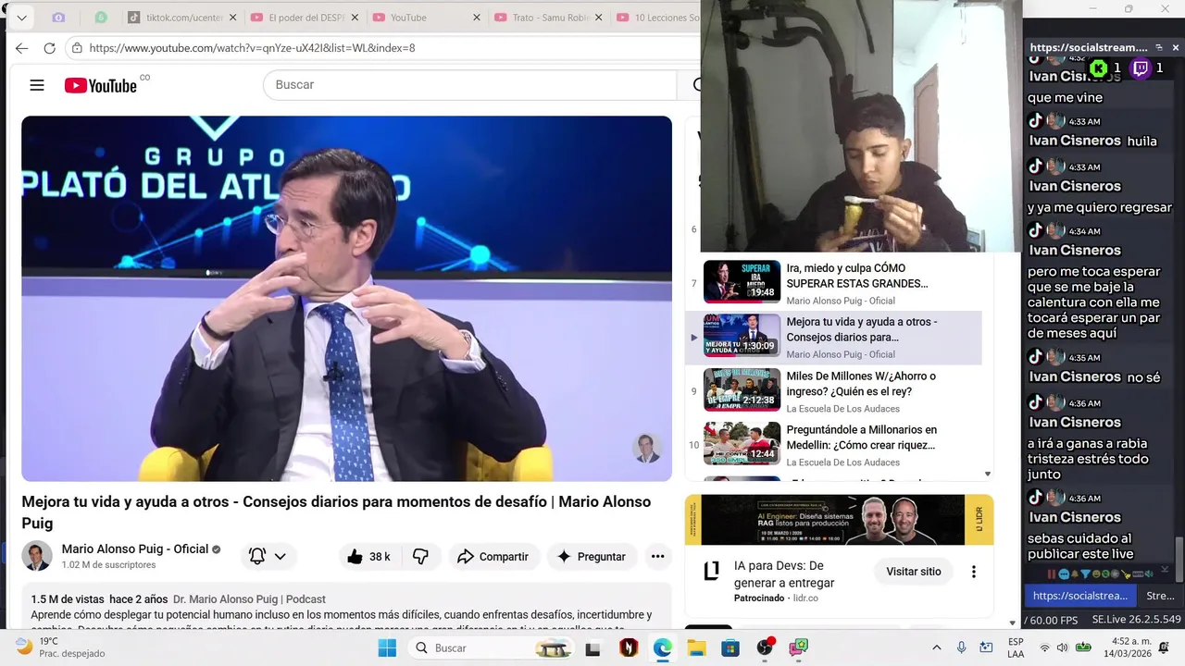
Task: Open the ad's three-dot options menu
Action: [973, 572]
